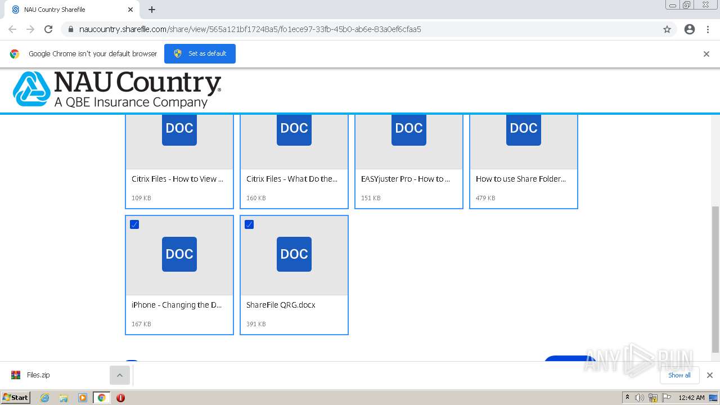Click the network tray icon
The height and width of the screenshot is (405, 720).
(x=653, y=398)
